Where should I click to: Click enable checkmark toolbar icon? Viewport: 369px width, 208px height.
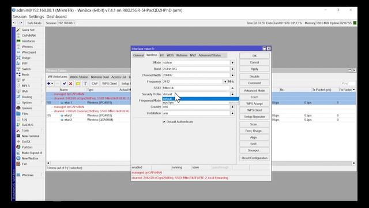65,83
